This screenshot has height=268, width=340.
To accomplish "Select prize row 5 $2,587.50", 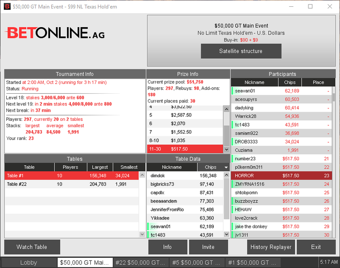I will point(185,115).
